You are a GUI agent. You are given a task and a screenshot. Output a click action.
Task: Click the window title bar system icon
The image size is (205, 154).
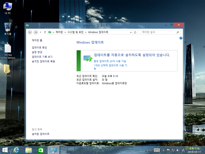click(27, 25)
